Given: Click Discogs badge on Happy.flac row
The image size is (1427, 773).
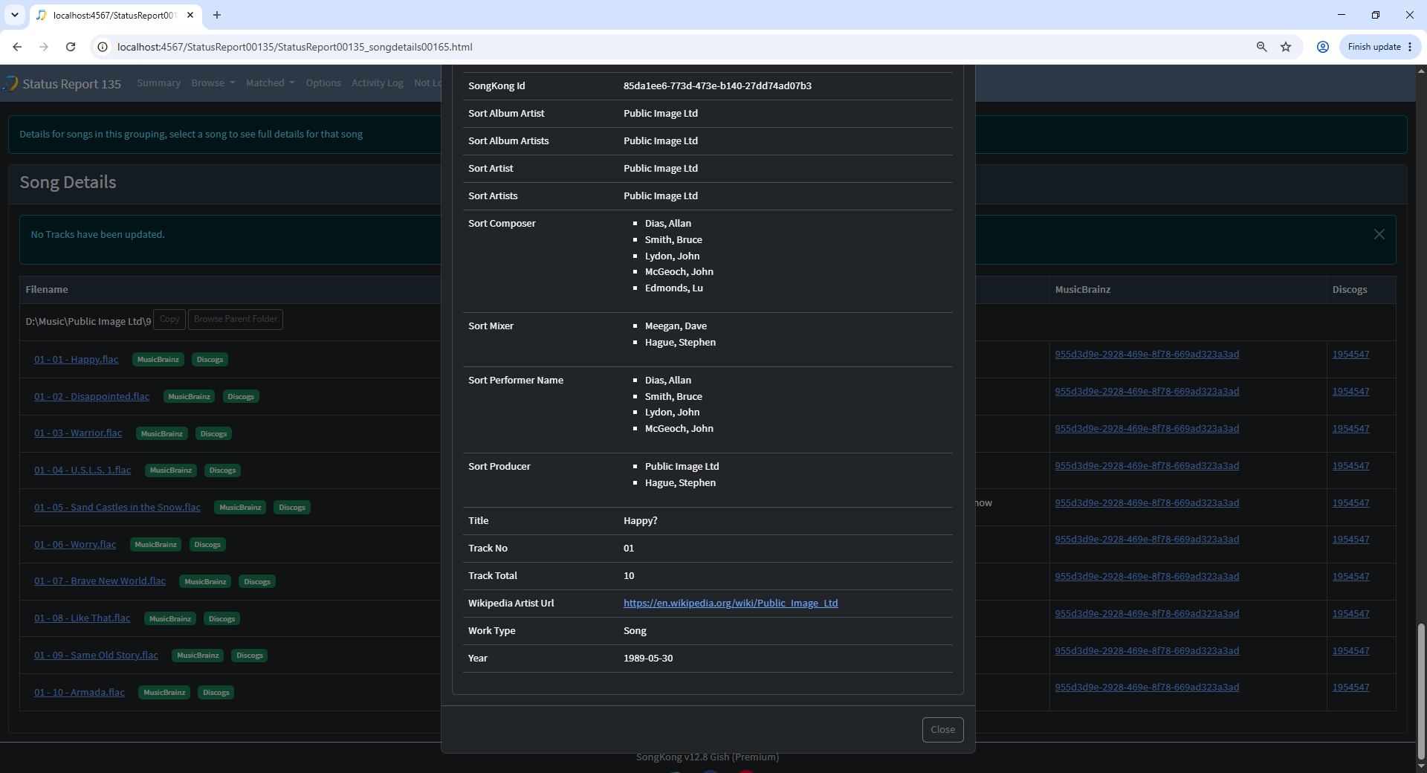Looking at the screenshot, I should tap(210, 360).
